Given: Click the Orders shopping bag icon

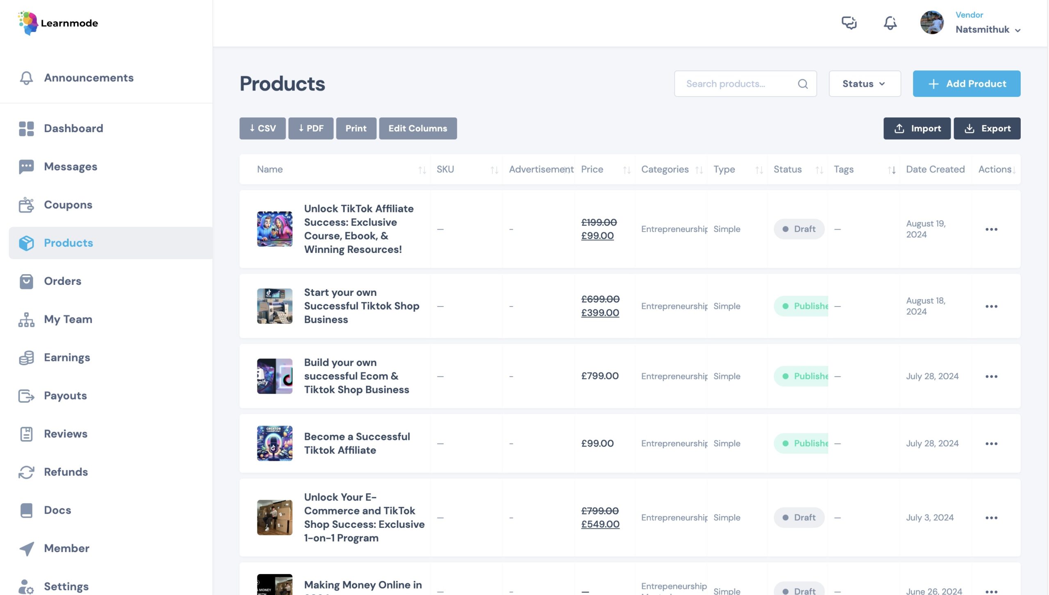Looking at the screenshot, I should coord(26,281).
